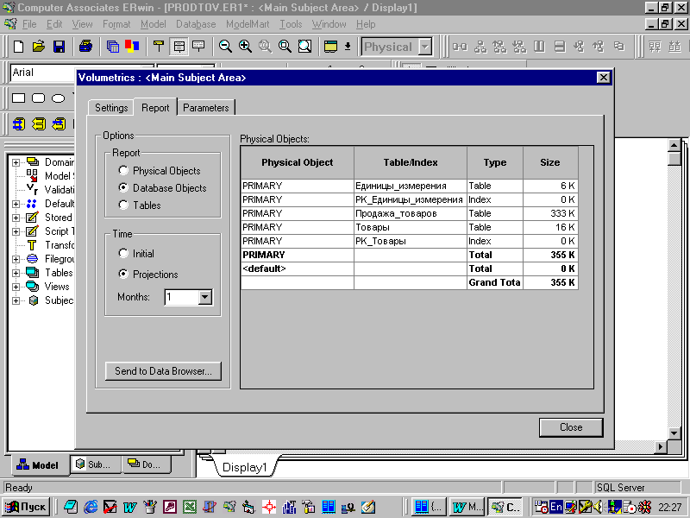Click the Filegroups tree node icon
Viewport: 690px width, 518px height.
[x=33, y=258]
